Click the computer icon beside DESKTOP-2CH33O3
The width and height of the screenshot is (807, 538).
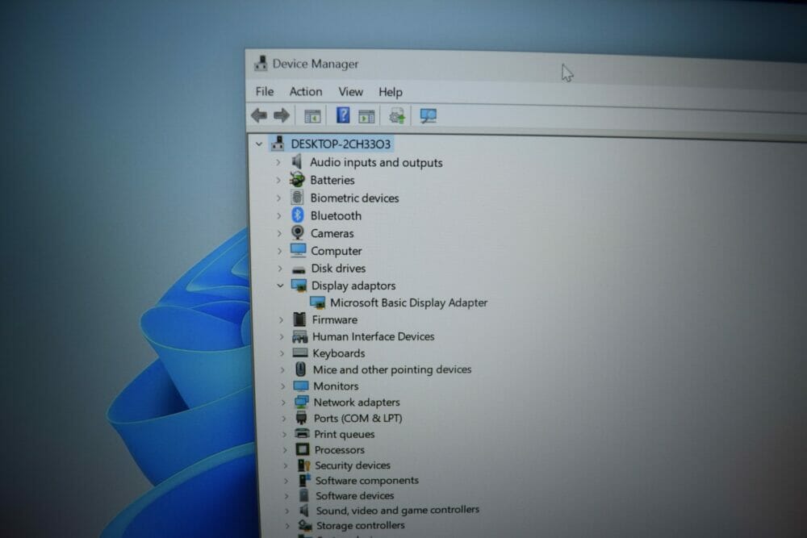point(278,143)
